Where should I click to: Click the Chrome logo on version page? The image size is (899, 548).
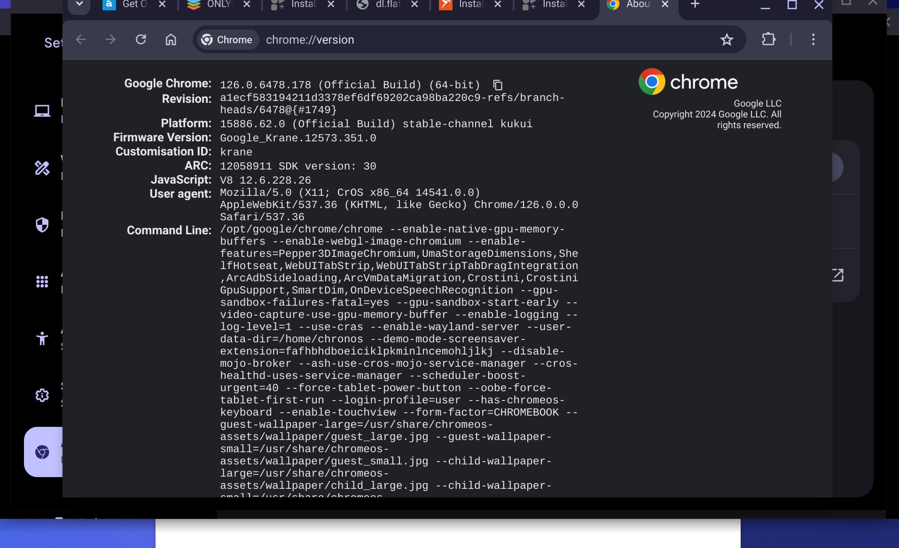[688, 82]
